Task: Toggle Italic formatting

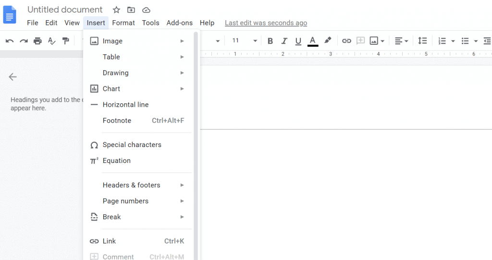Action: (x=284, y=41)
